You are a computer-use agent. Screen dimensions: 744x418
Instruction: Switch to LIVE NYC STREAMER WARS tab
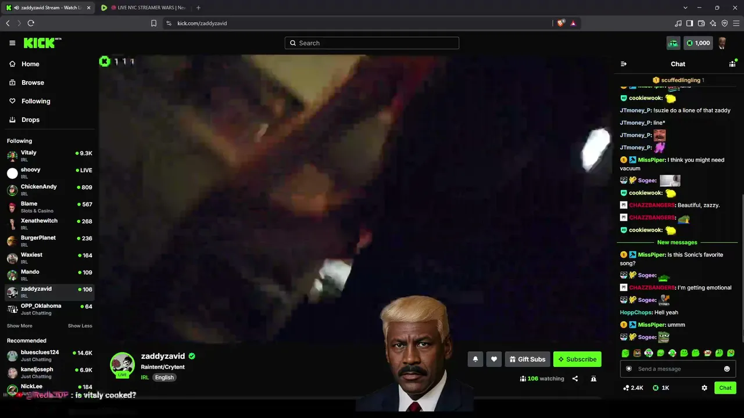click(x=143, y=8)
